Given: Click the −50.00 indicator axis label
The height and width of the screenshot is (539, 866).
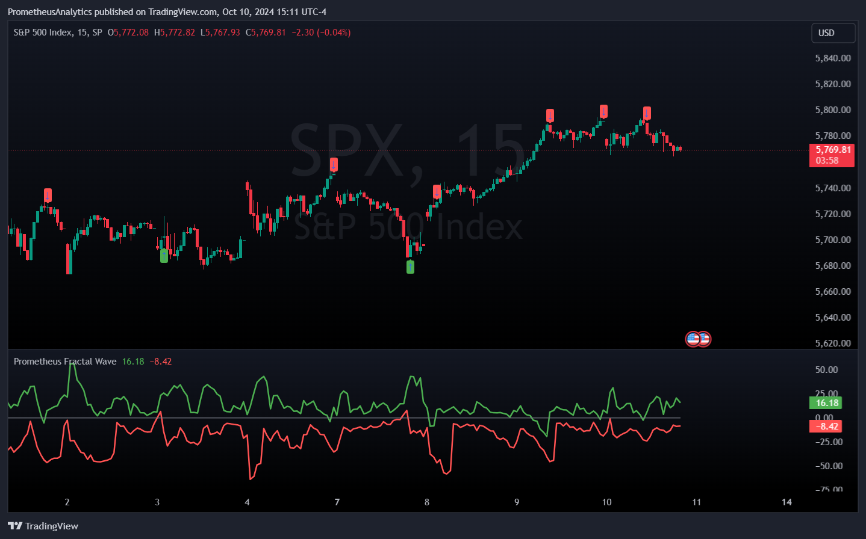Looking at the screenshot, I should (829, 466).
